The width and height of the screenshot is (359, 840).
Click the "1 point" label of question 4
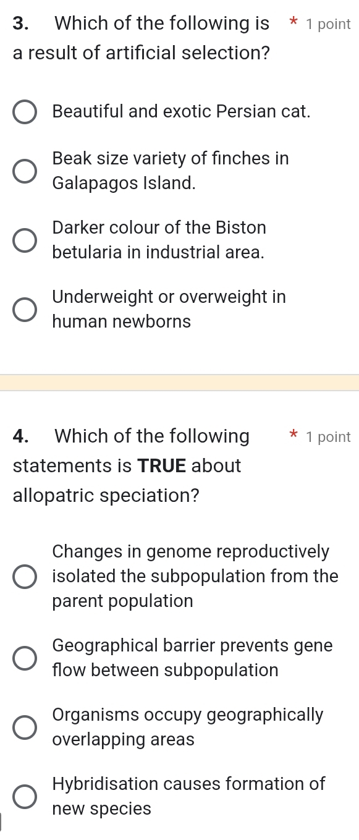tap(327, 437)
